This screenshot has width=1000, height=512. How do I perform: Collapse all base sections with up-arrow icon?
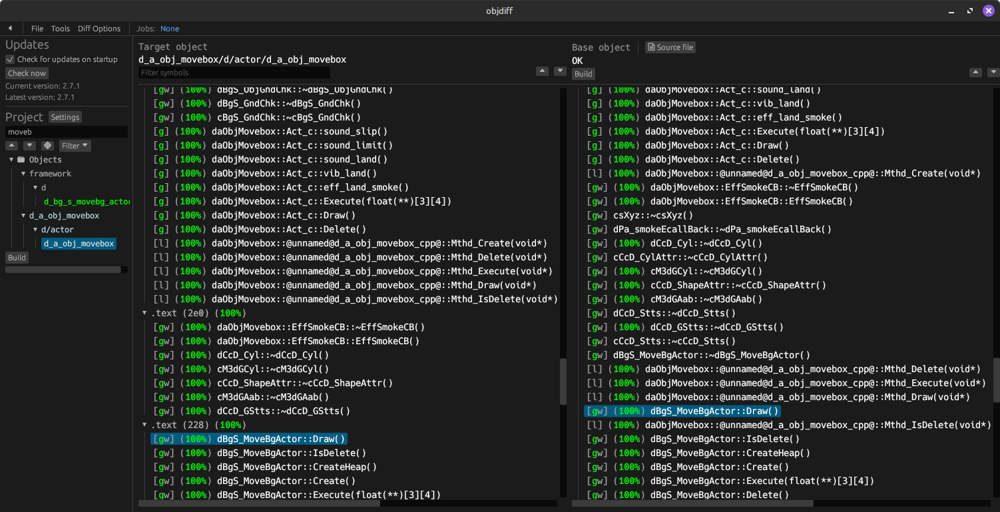pyautogui.click(x=975, y=72)
